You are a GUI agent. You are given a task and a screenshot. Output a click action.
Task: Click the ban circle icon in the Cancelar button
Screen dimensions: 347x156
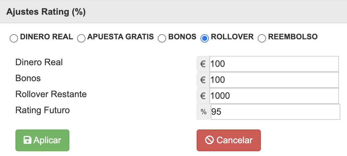209,140
